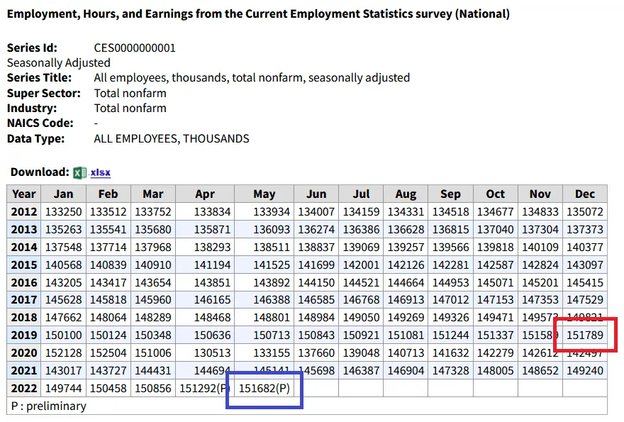Click cell value 149240 for Dec 2021
Viewport: 624px width, 422px height.
585,371
